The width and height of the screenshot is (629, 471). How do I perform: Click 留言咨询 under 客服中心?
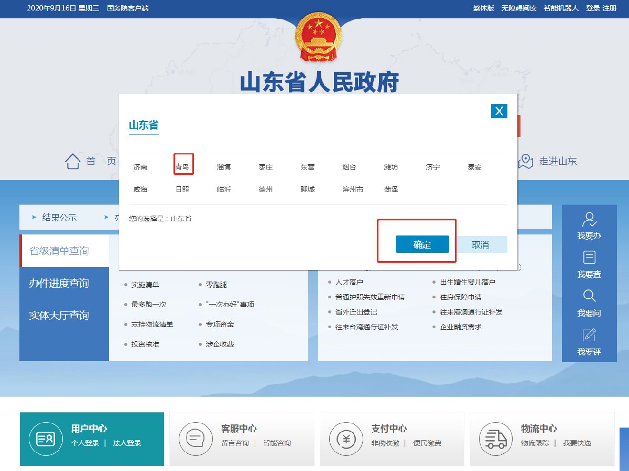(235, 443)
